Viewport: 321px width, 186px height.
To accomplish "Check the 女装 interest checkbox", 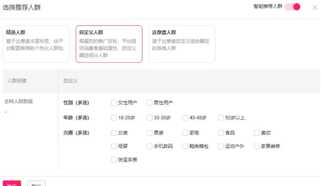I will pos(114,133).
